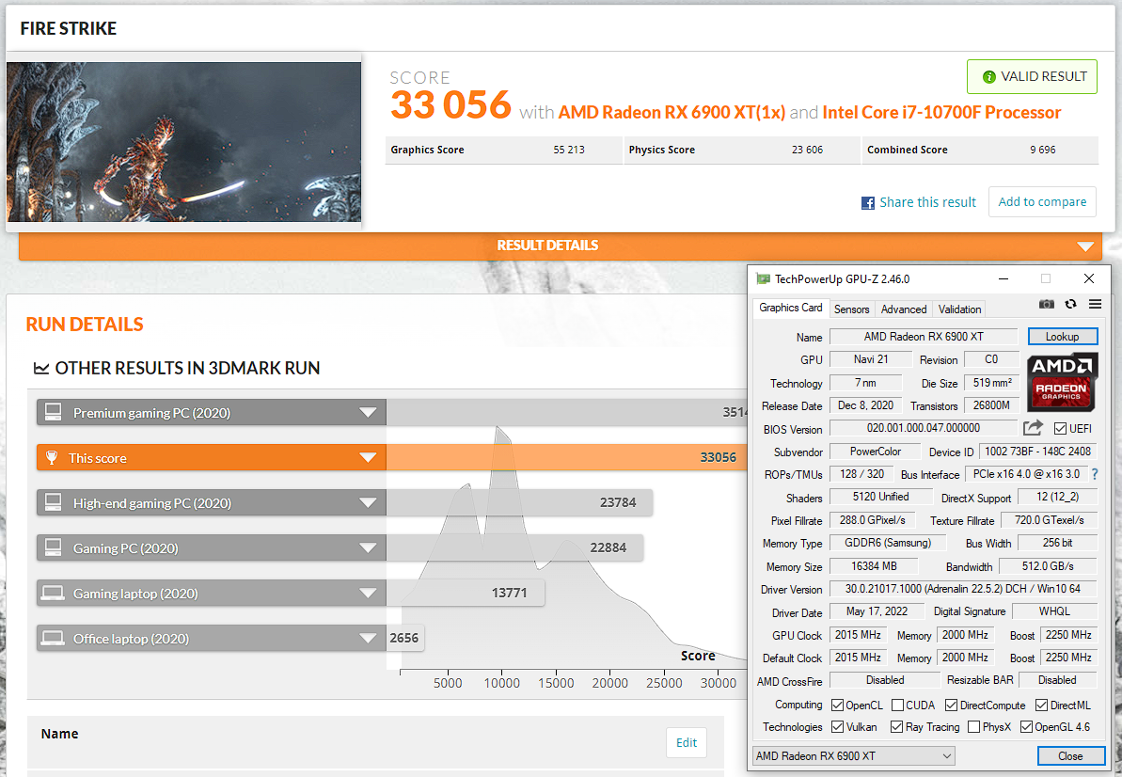Viewport: 1122px width, 777px height.
Task: Click the Lookup button
Action: 1062,337
